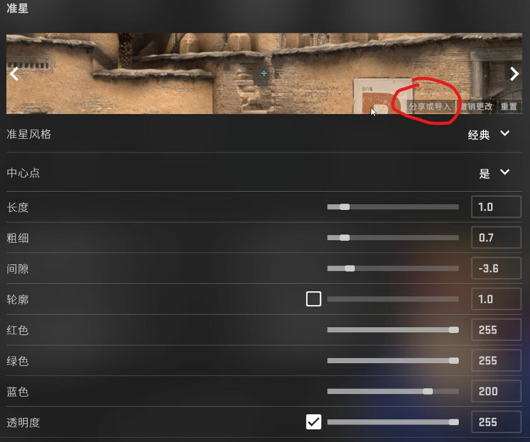Click the 蓝色 slider handle
This screenshot has height=442, width=530.
tap(427, 392)
